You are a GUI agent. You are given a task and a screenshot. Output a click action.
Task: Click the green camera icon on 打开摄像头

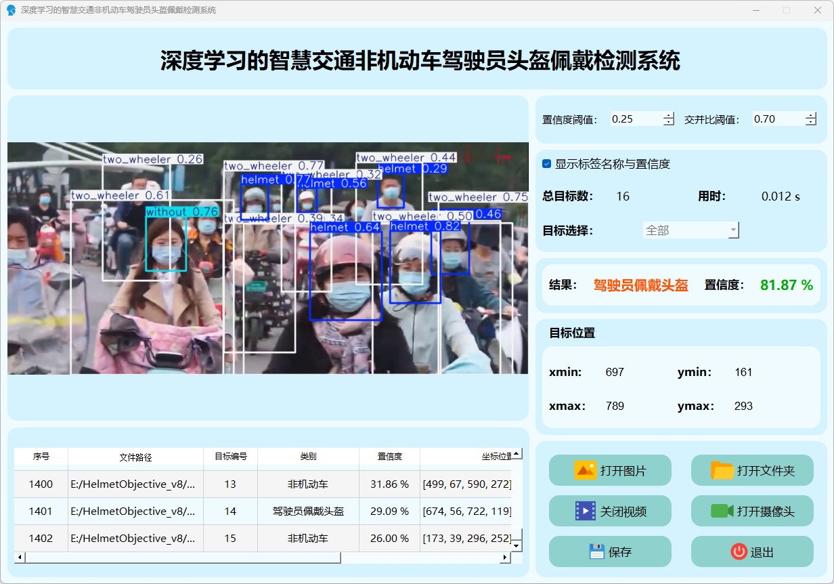[x=722, y=511]
